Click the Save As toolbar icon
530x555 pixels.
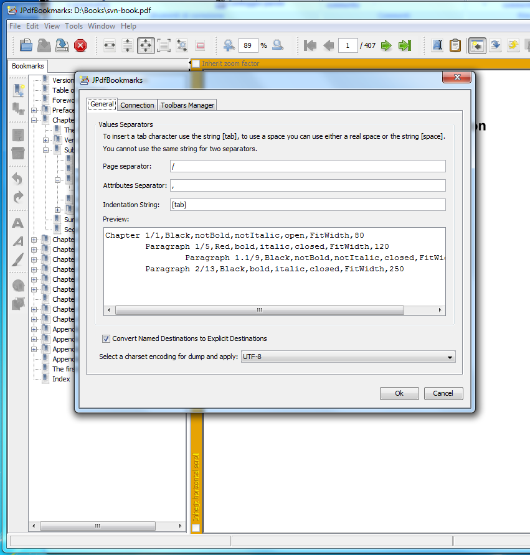(62, 45)
